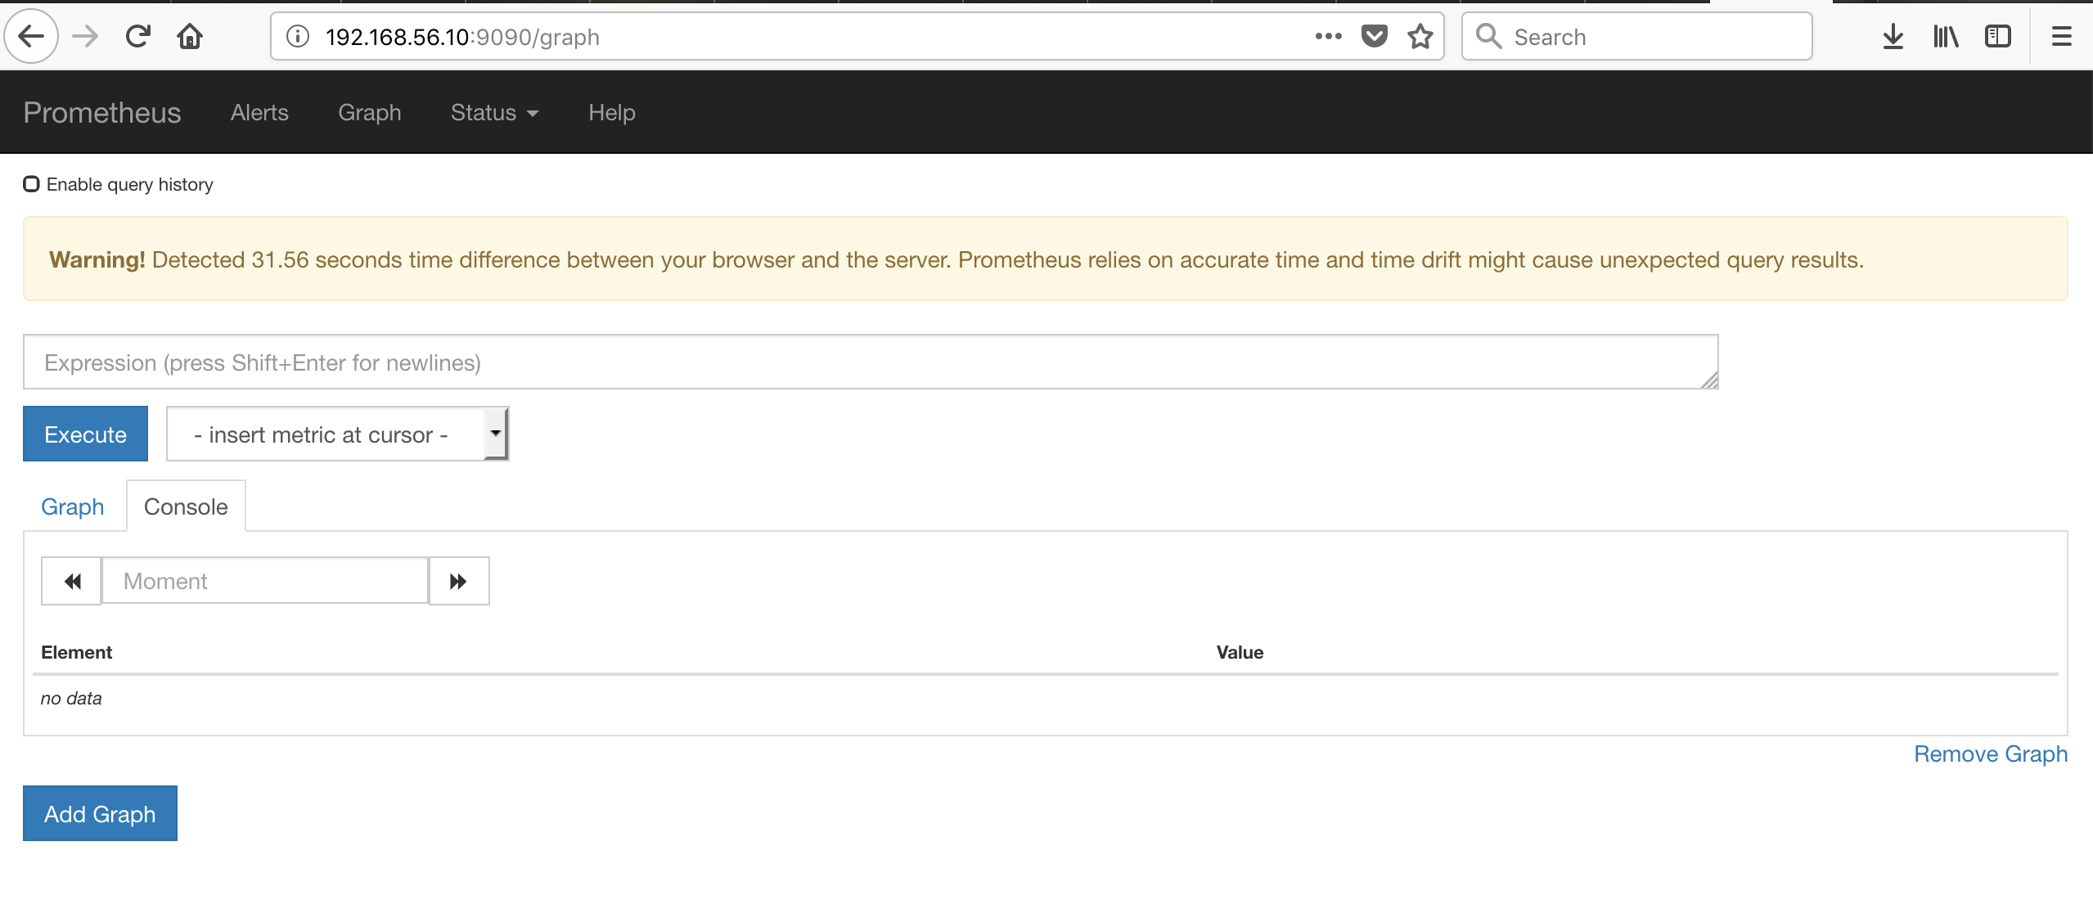
Task: Click inside the Moment input field
Action: pos(263,580)
